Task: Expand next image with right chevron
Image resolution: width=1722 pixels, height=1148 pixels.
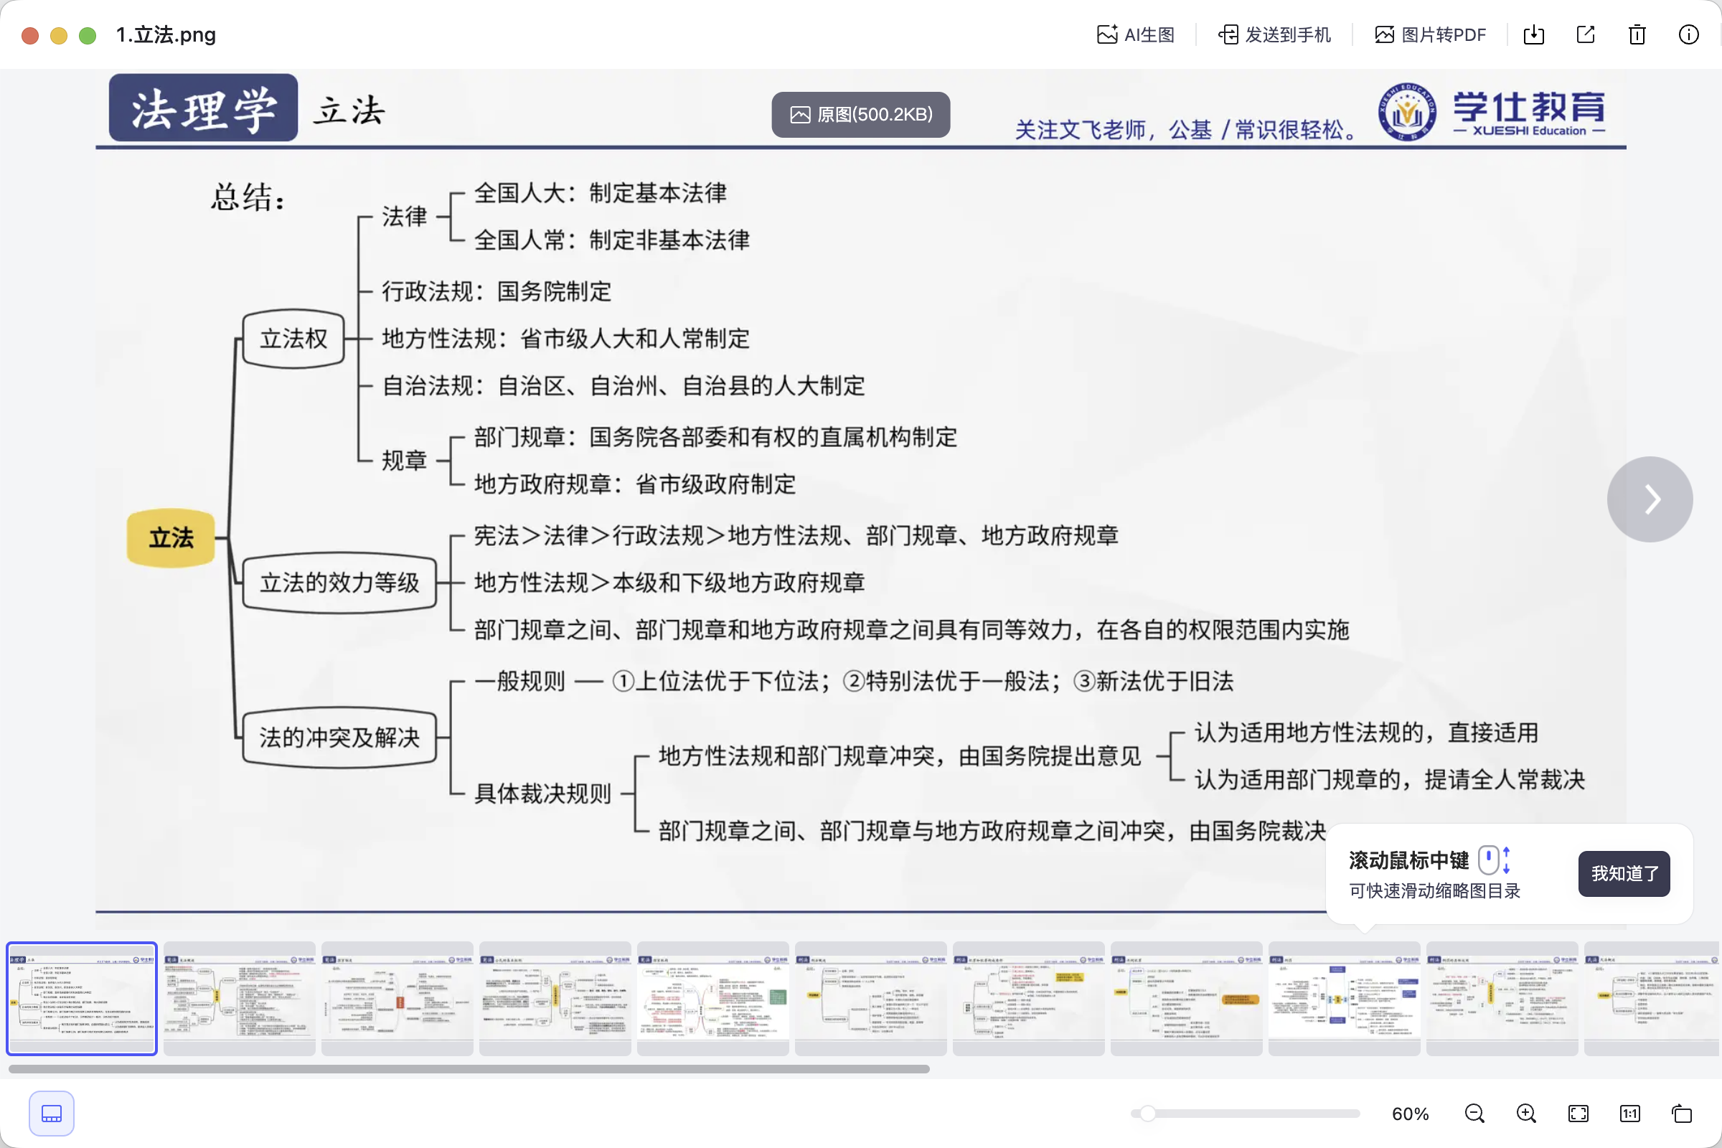Action: pyautogui.click(x=1650, y=499)
